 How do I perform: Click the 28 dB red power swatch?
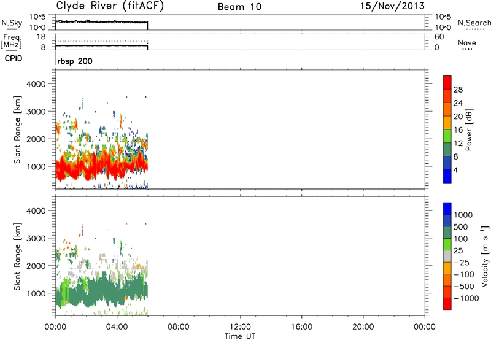tap(447, 83)
